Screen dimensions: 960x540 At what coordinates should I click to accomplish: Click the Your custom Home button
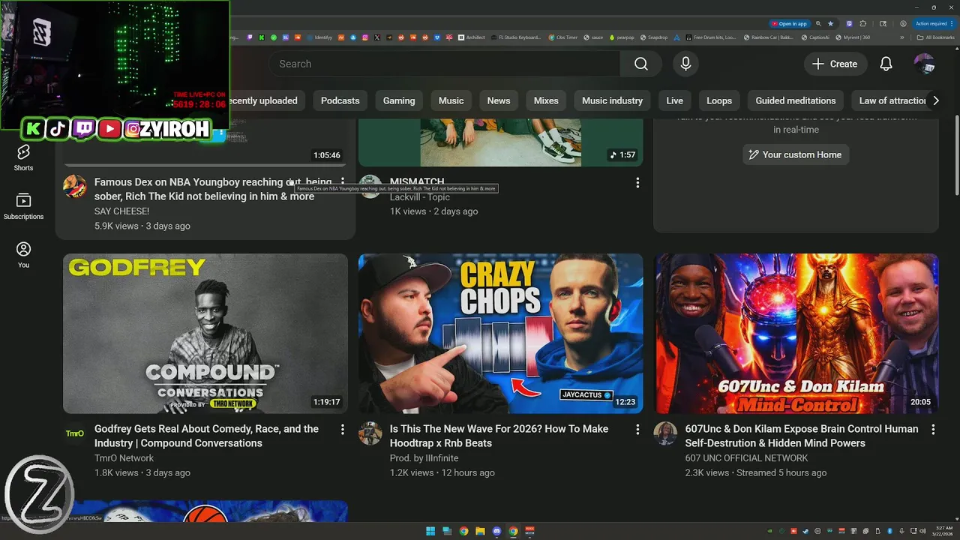click(x=796, y=154)
